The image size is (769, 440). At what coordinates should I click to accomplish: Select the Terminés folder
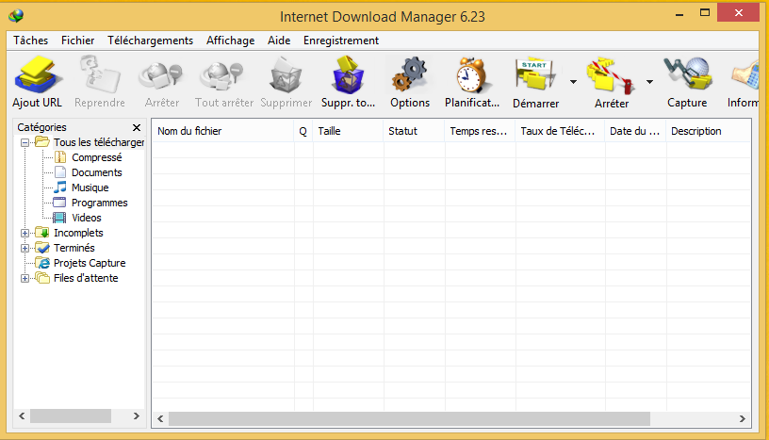[74, 248]
